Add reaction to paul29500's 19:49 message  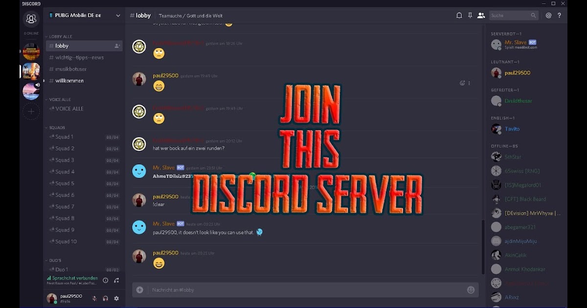(462, 83)
